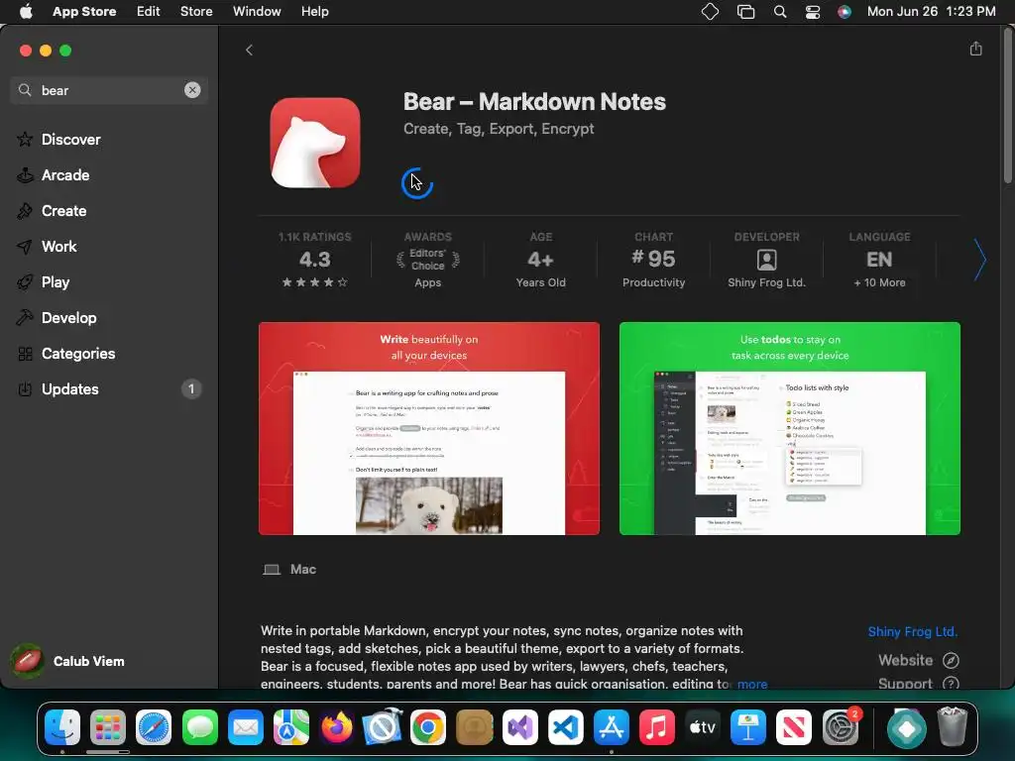This screenshot has height=761, width=1015.
Task: Click the Create brush icon
Action: coord(25,210)
